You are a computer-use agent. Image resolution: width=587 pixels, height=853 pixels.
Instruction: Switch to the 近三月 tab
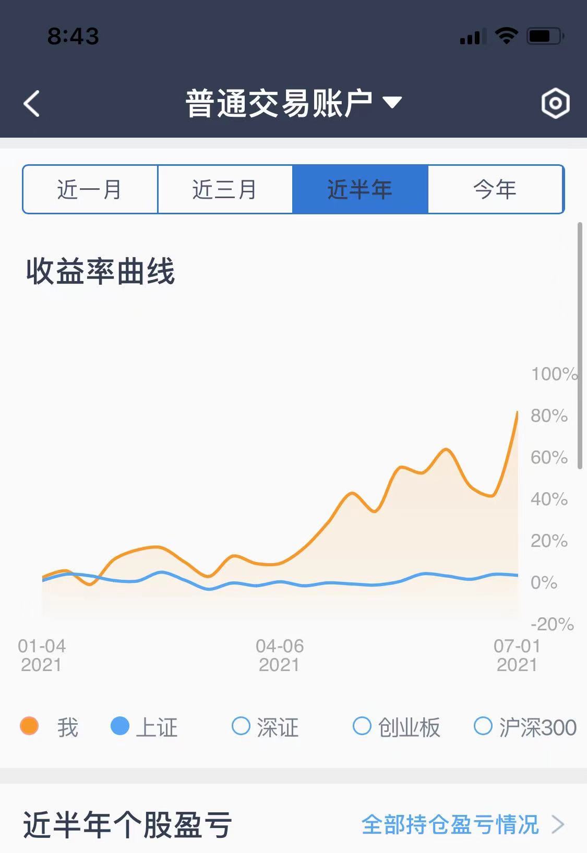225,189
